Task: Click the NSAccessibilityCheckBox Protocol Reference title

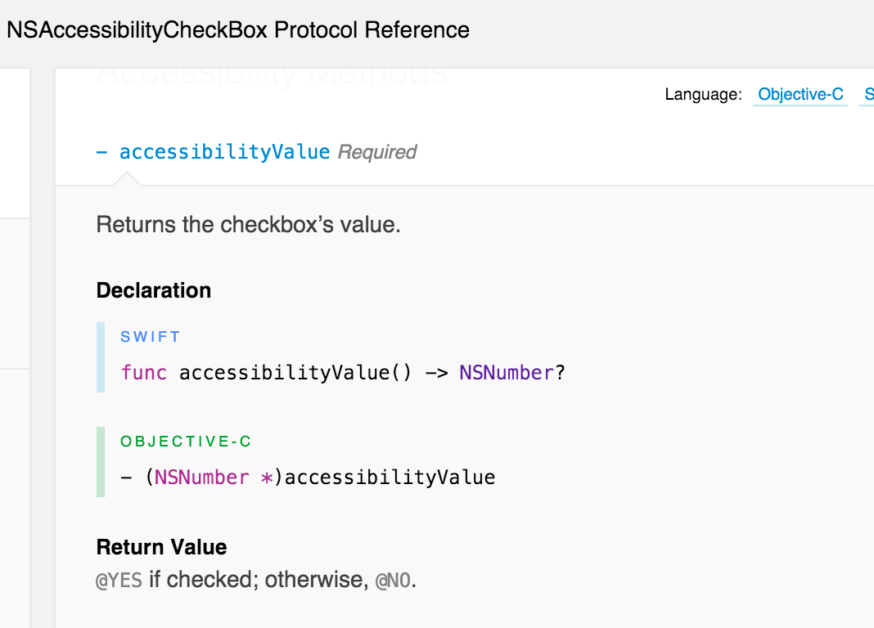Action: coord(238,31)
